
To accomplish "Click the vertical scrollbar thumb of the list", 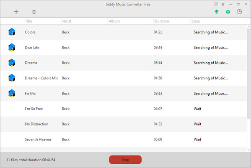I will 248,74.
